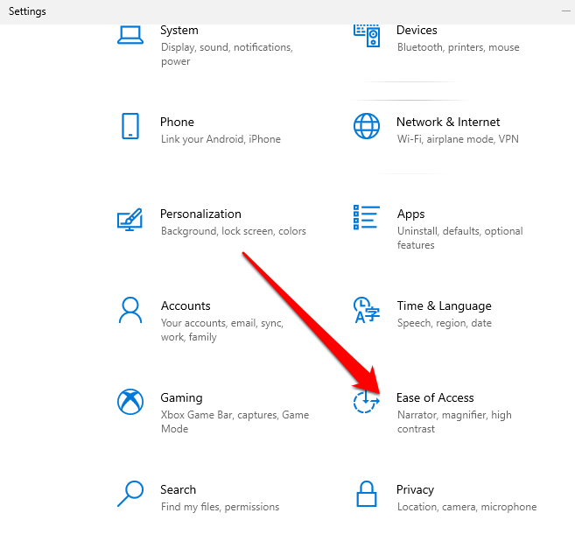Click the Ease of Access icon
Screen dimensions: 575x548
click(x=367, y=402)
